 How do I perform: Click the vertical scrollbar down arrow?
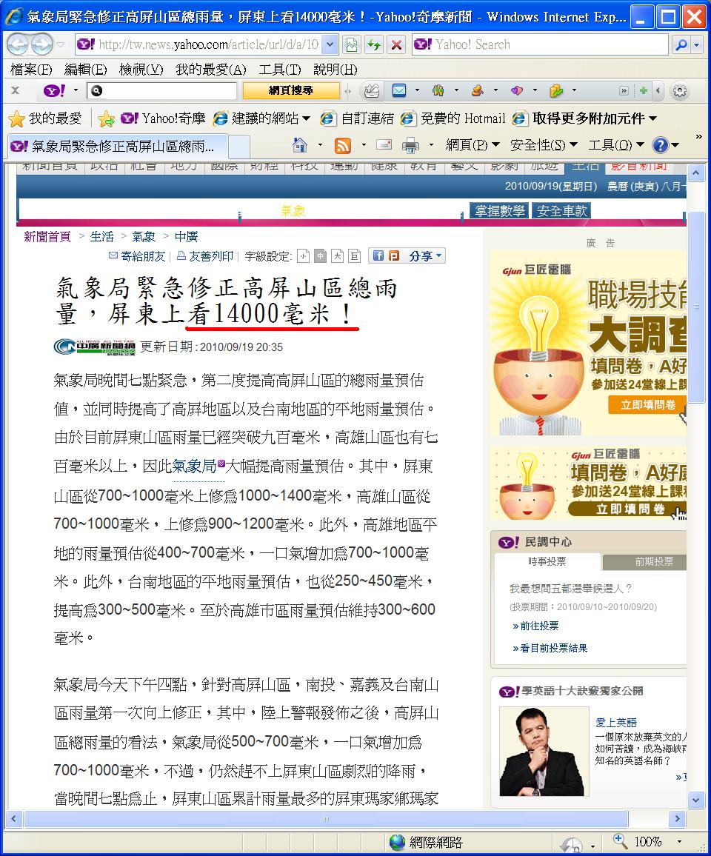695,801
